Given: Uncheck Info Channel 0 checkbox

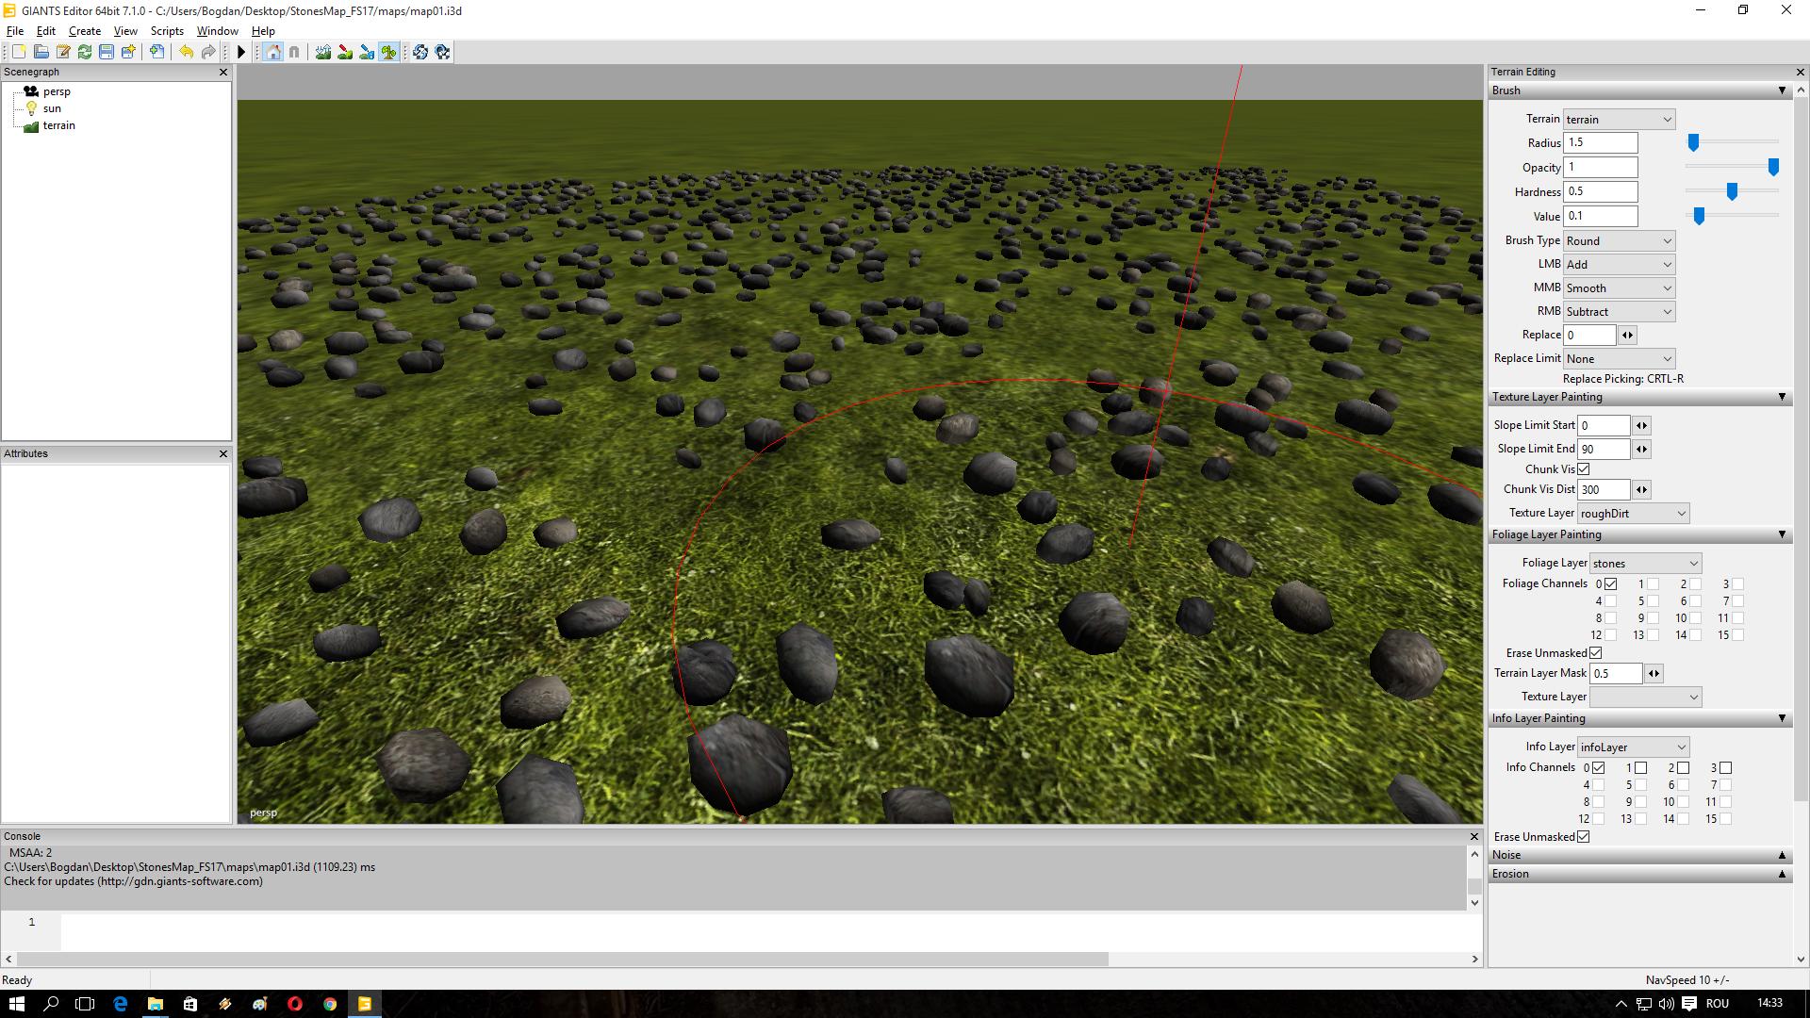Looking at the screenshot, I should tap(1598, 768).
